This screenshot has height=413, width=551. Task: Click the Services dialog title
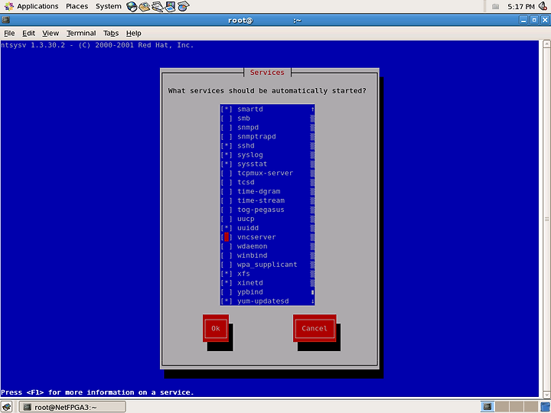tap(267, 73)
